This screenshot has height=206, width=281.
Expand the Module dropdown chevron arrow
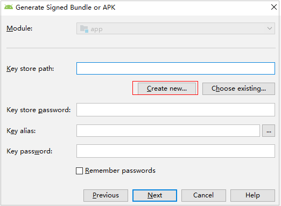pos(269,28)
